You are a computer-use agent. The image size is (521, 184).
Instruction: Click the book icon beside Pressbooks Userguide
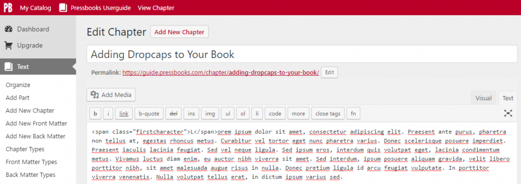pos(63,8)
